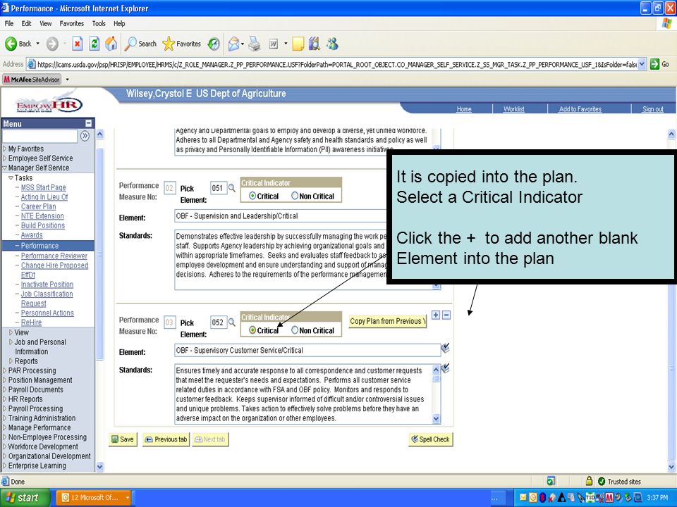Click the plus icon to add an element
Screen dimensions: 677x507
[436, 315]
